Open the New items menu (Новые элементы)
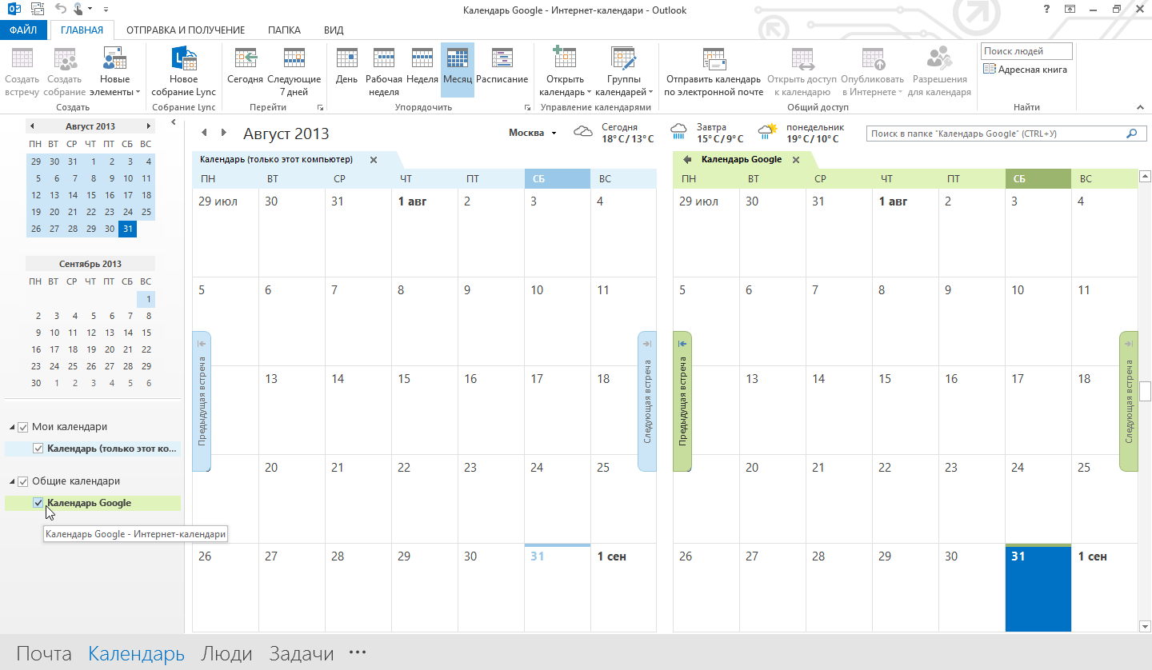Screen dimensions: 1152x670 (x=115, y=71)
